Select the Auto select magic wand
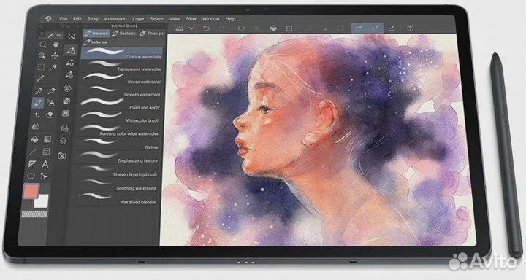Image resolution: width=526 pixels, height=280 pixels. [x=53, y=67]
